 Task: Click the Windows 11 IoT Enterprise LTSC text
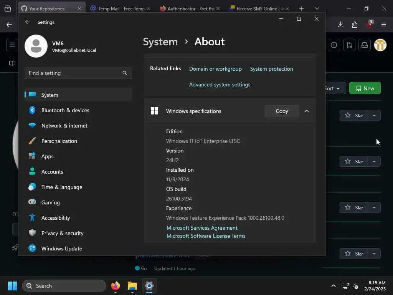point(203,141)
